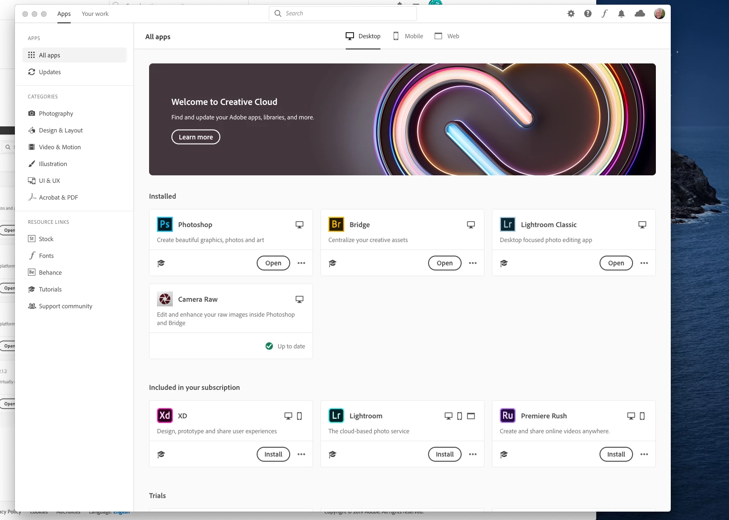Open Stock resource link
The image size is (729, 520).
pos(75,239)
